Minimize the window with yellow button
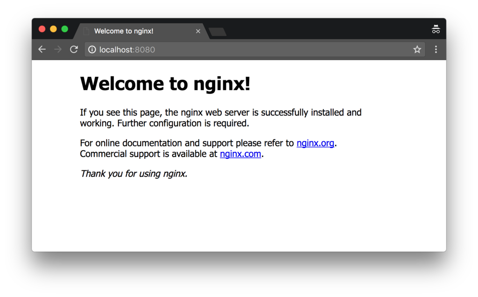The height and width of the screenshot is (297, 478). [x=53, y=29]
